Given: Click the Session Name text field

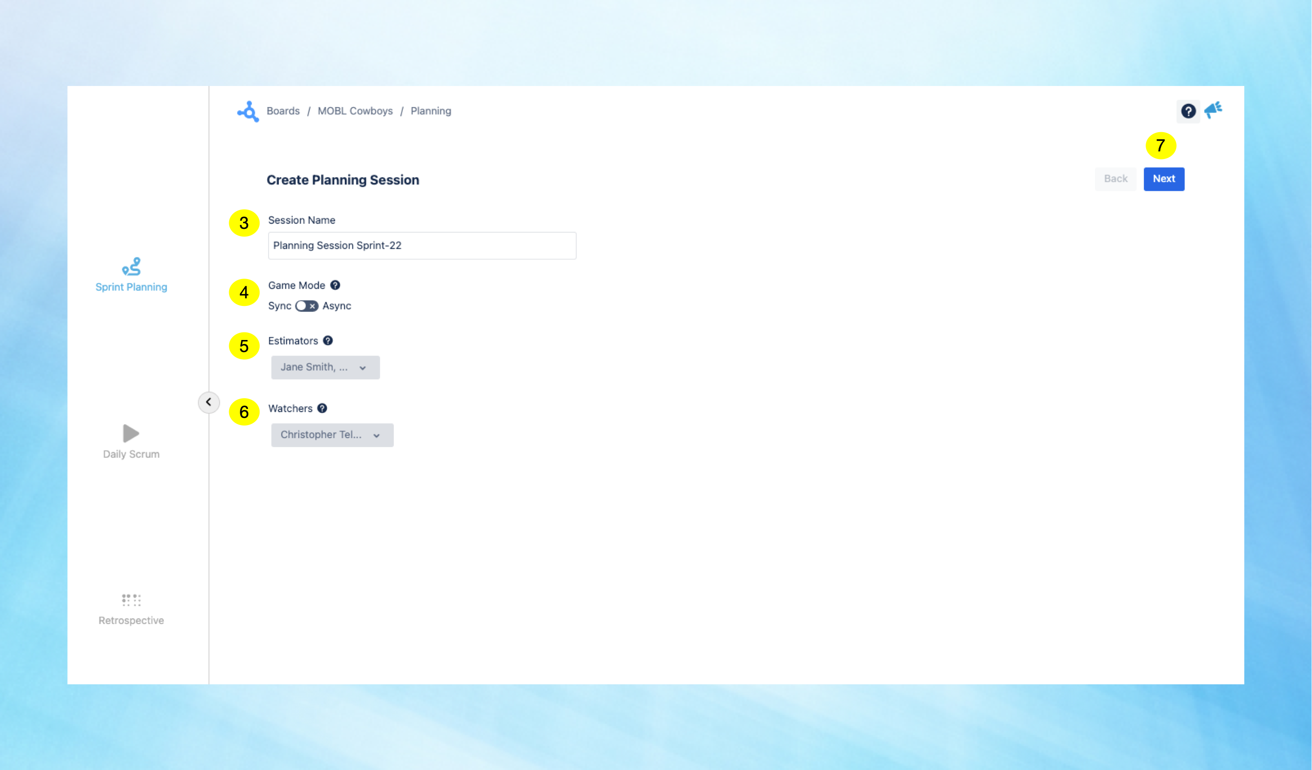Looking at the screenshot, I should tap(421, 245).
